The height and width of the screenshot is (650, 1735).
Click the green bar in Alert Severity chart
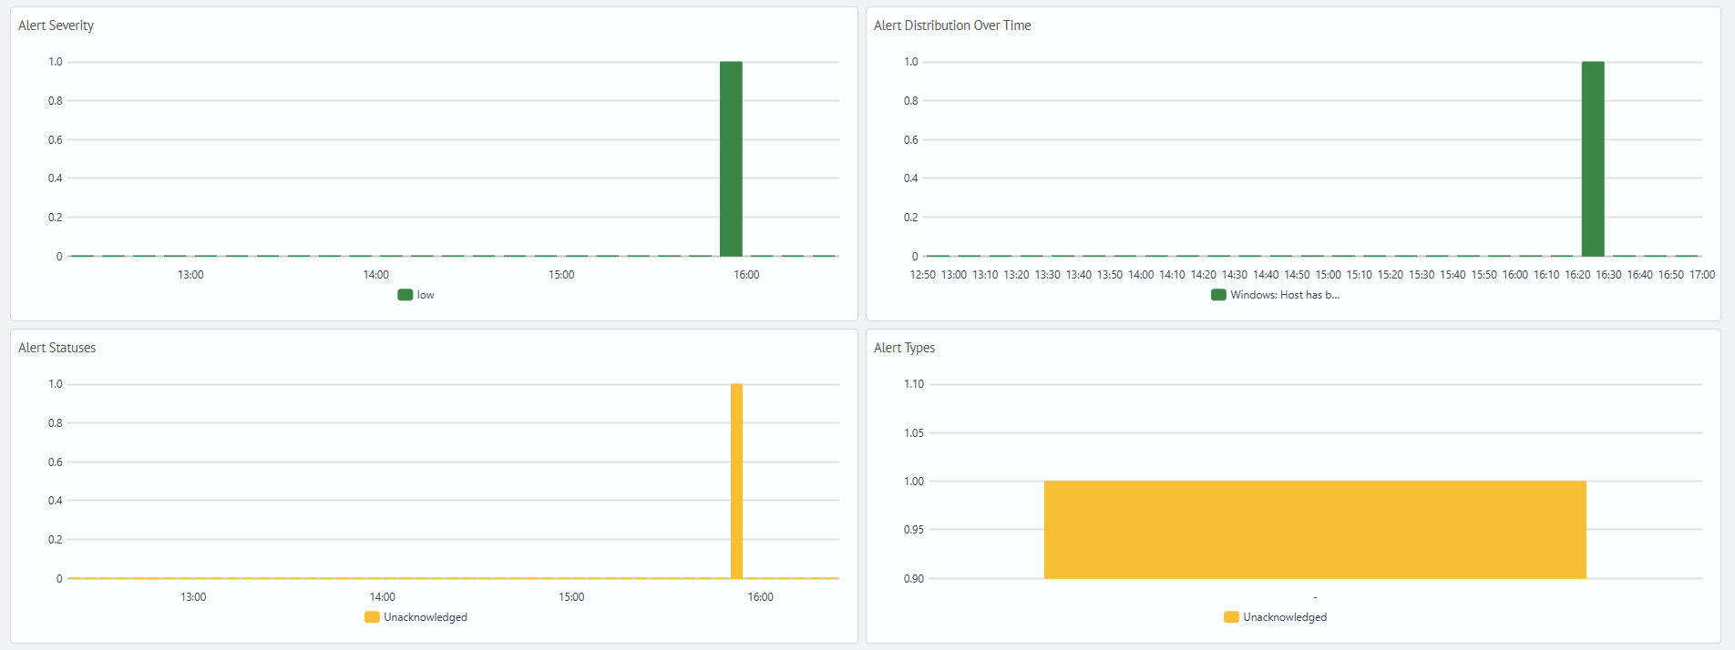731,158
